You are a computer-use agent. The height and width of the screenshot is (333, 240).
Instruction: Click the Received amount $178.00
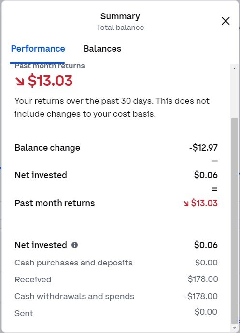(x=203, y=279)
